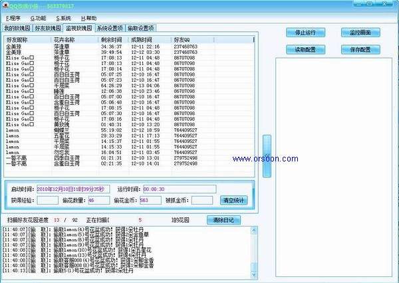
Task: Open the 系统设置项 tab
Action: pyautogui.click(x=110, y=28)
